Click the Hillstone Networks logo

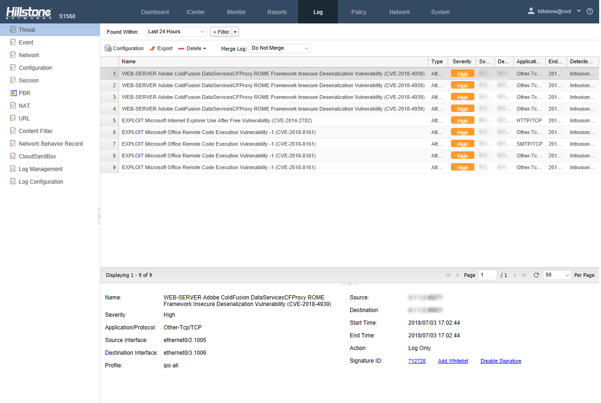[29, 13]
